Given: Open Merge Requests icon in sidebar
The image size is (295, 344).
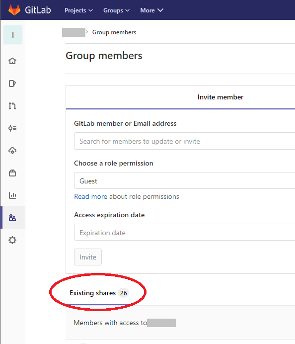Looking at the screenshot, I should tap(12, 106).
